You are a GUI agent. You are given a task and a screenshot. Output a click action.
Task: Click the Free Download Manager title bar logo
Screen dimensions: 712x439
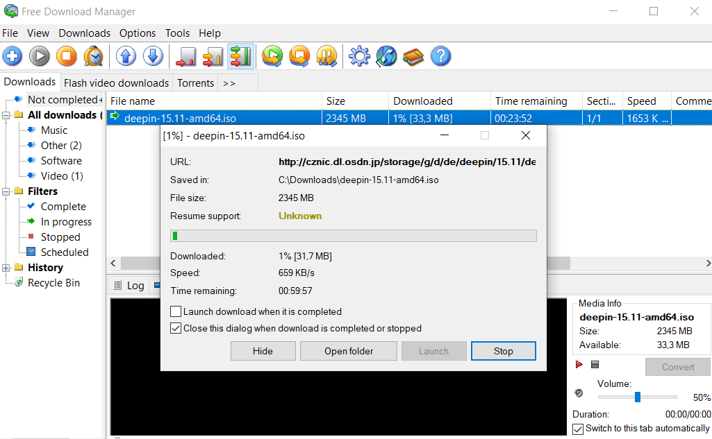11,11
